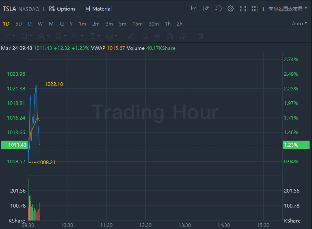Switch to the weekly W timeframe

40,24
